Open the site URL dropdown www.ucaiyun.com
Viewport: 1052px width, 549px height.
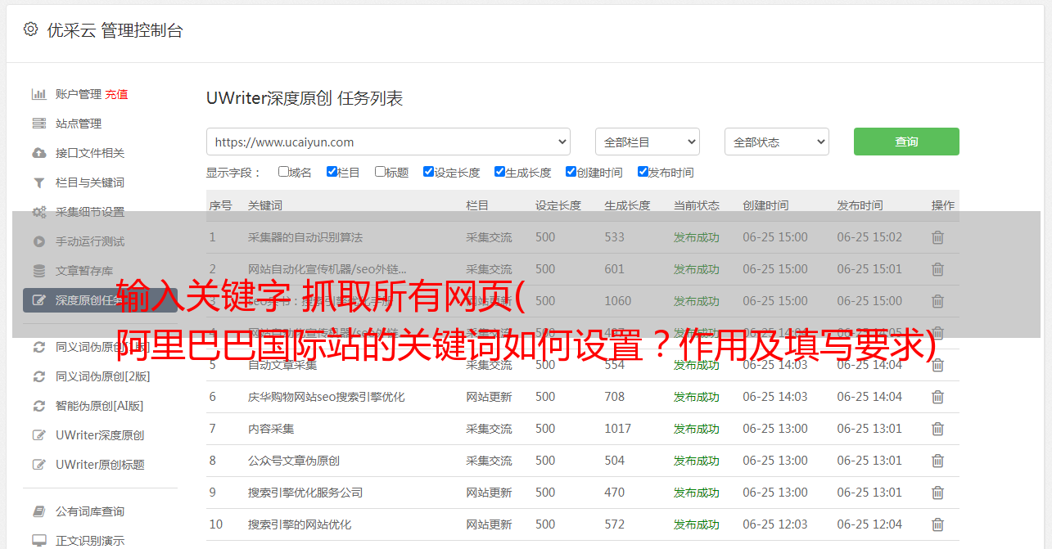[388, 142]
